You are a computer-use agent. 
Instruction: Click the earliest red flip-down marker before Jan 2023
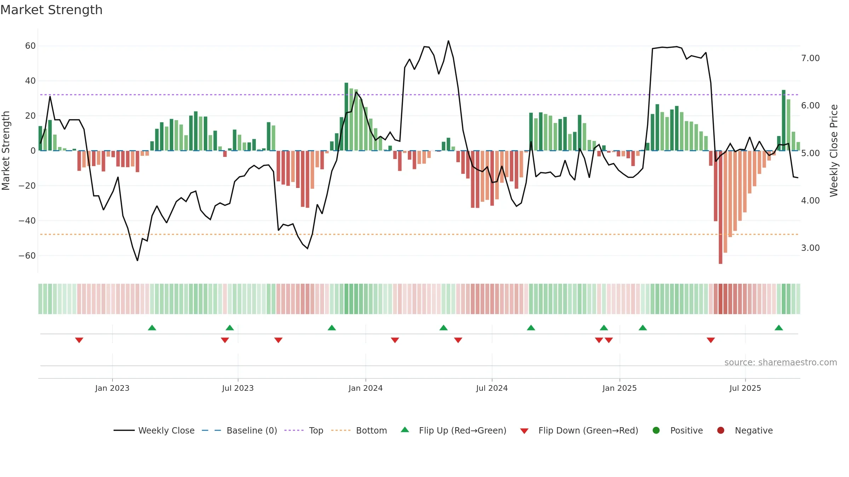tap(79, 340)
